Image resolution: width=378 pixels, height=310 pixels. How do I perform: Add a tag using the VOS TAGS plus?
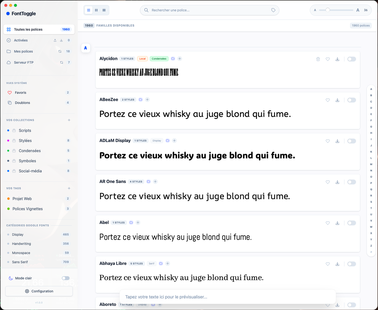coord(69,188)
